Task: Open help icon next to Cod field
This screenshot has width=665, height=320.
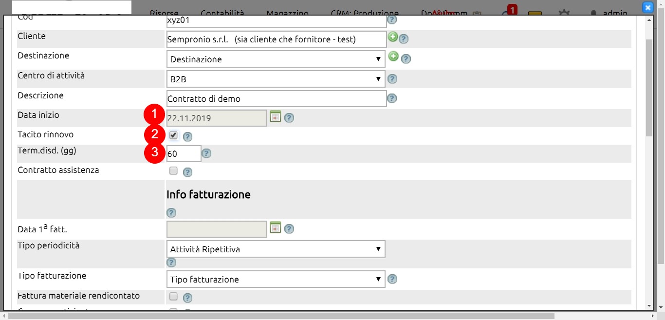Action: coord(391,20)
